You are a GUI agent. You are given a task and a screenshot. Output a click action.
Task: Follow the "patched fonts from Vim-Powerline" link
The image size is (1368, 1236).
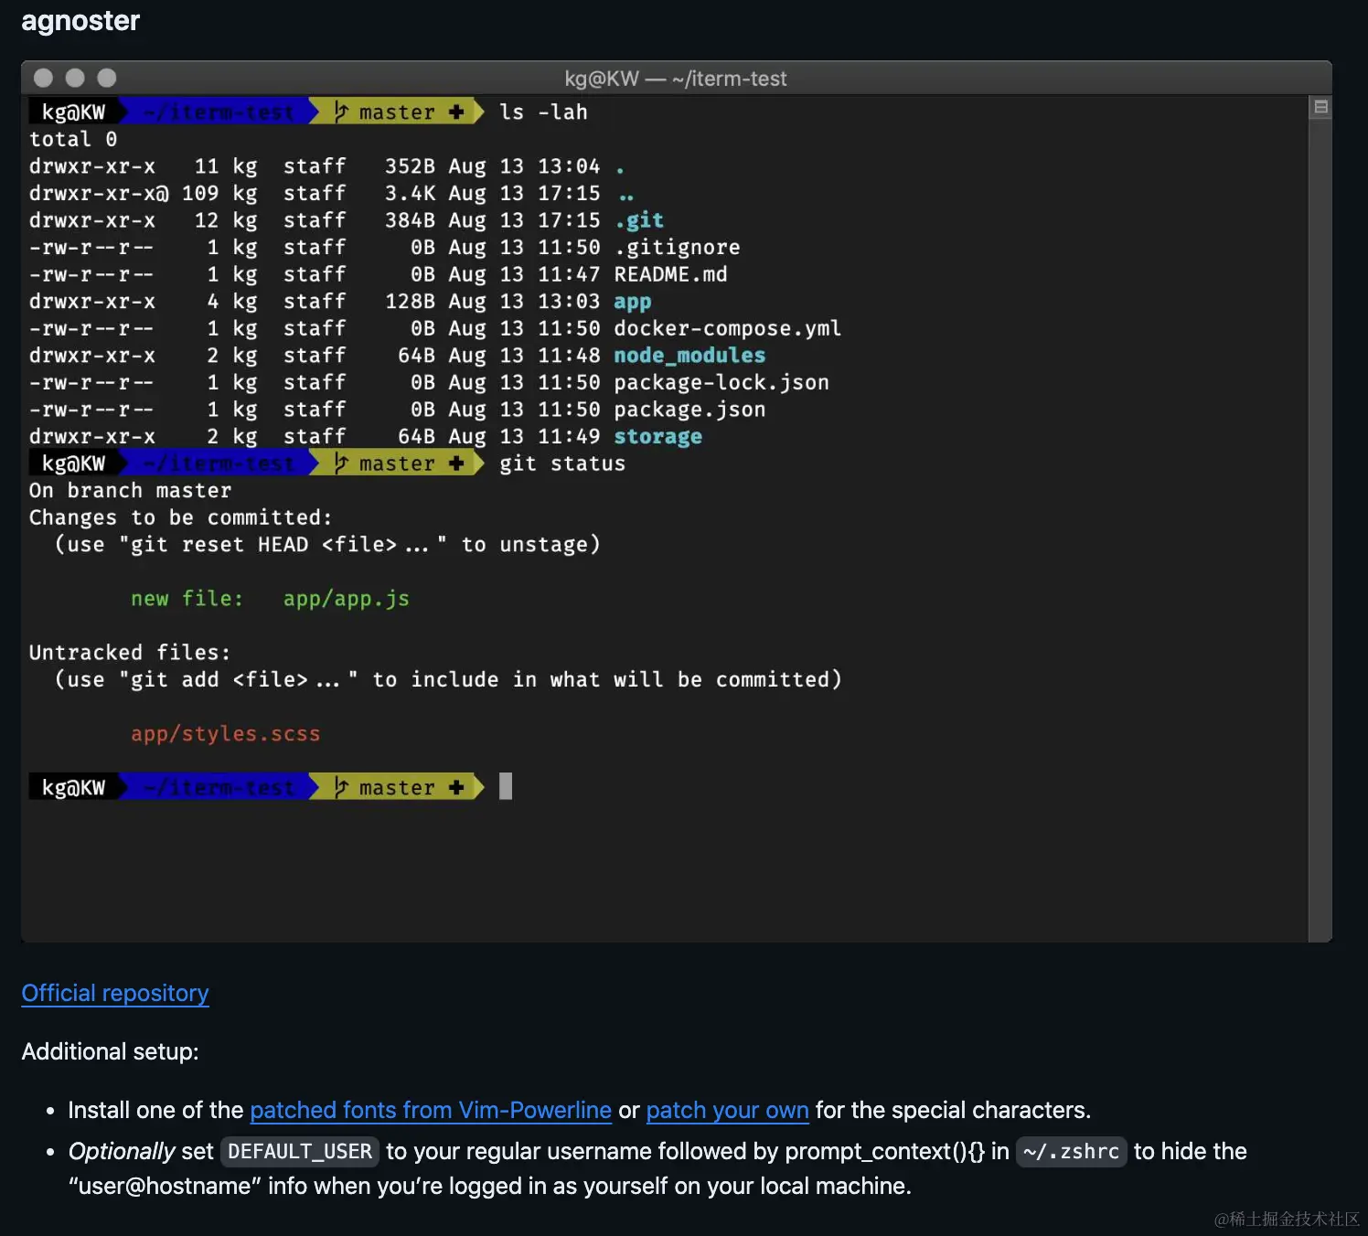(x=431, y=1110)
